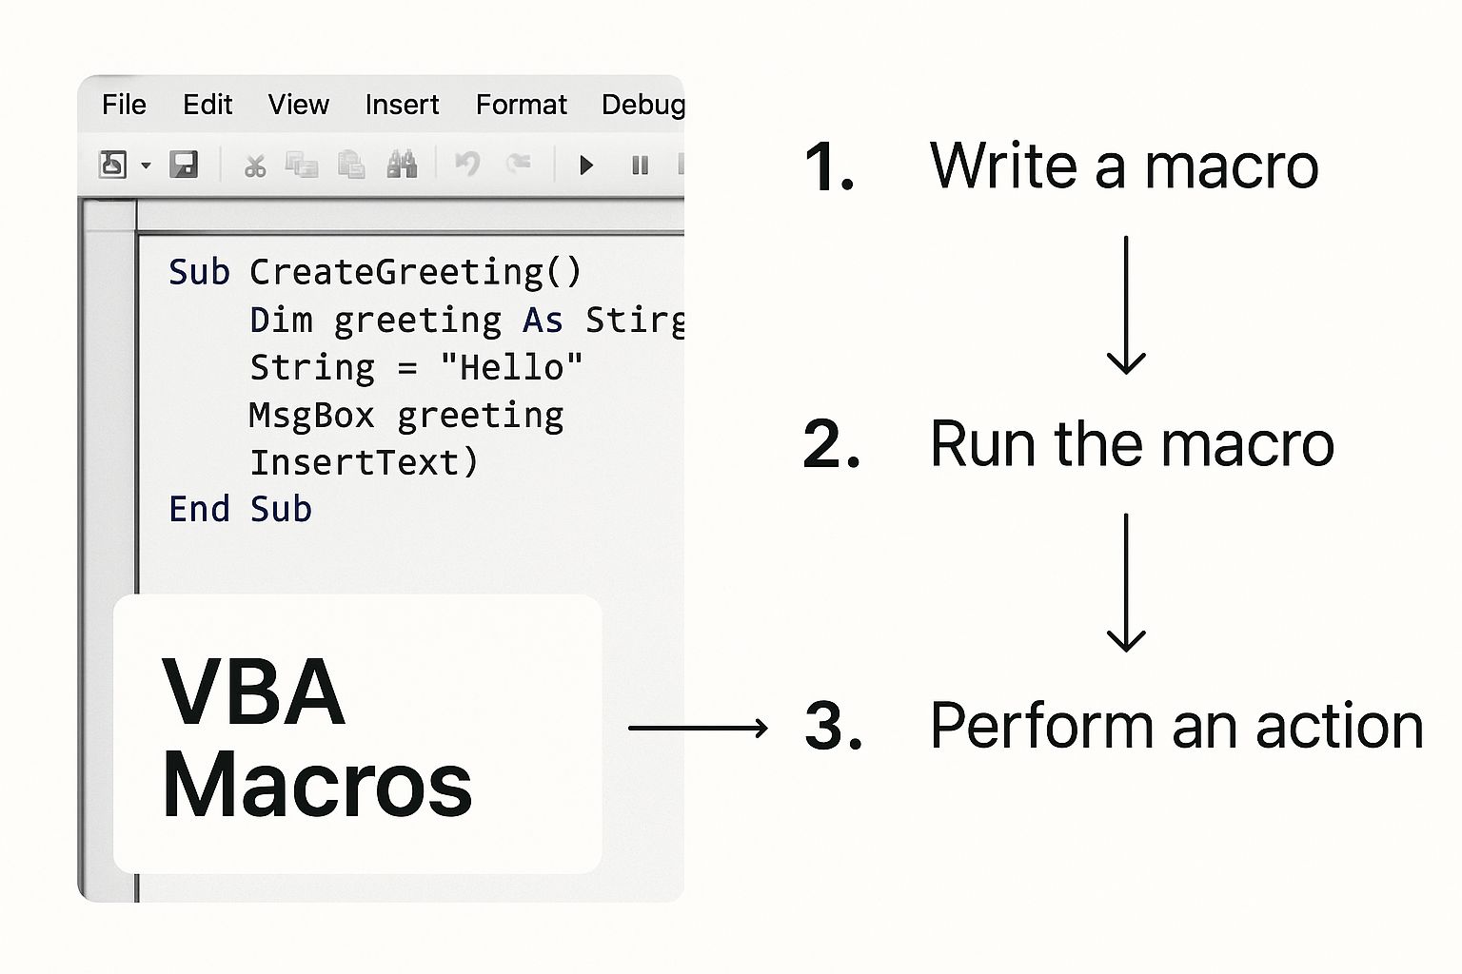Pause execution with the break button
Viewport: 1462px width, 974px height.
[640, 166]
